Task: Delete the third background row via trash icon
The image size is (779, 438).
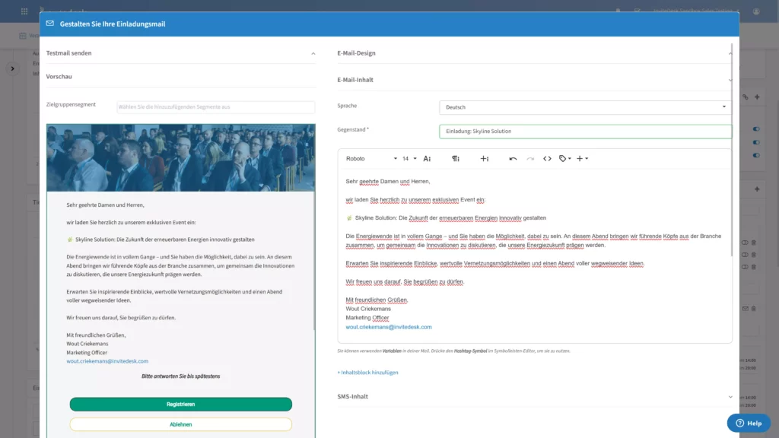Action: (754, 267)
